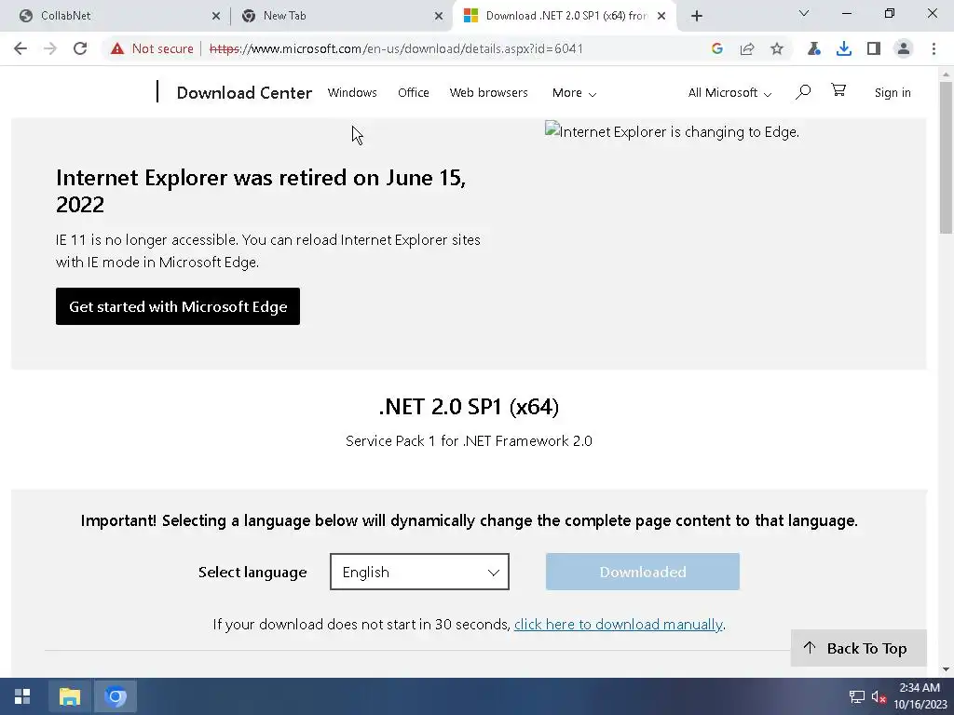
Task: Switch to the New Tab tab
Action: (341, 16)
